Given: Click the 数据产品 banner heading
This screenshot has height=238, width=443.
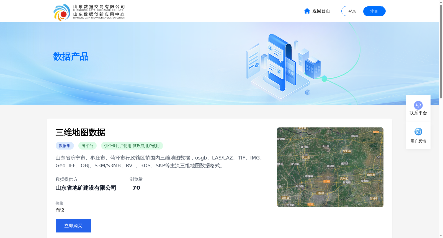Looking at the screenshot, I should 71,57.
